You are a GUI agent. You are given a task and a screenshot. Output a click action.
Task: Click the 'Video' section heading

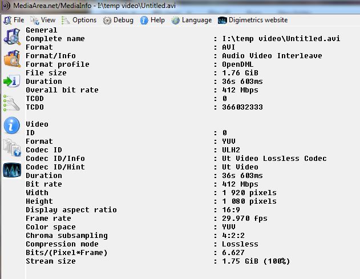[37, 124]
